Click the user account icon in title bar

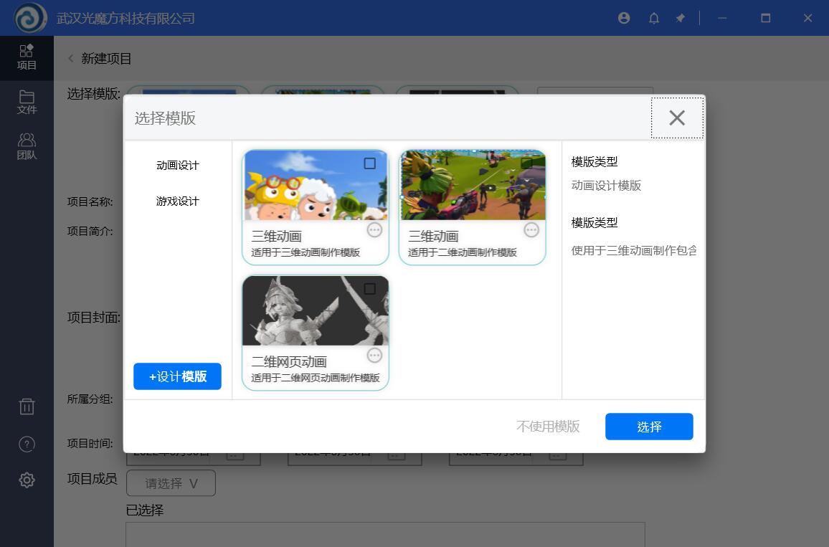coord(624,18)
